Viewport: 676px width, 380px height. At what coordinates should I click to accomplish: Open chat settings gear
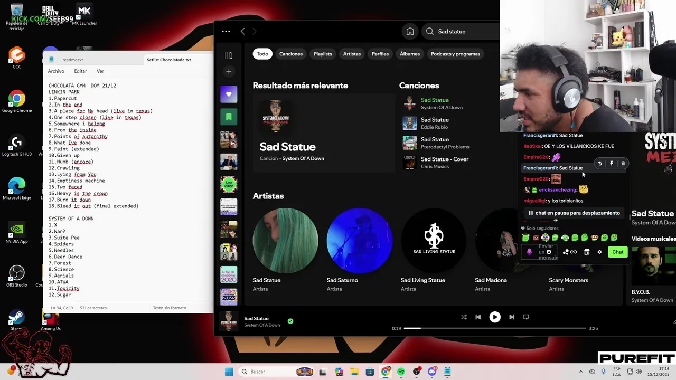(x=599, y=252)
